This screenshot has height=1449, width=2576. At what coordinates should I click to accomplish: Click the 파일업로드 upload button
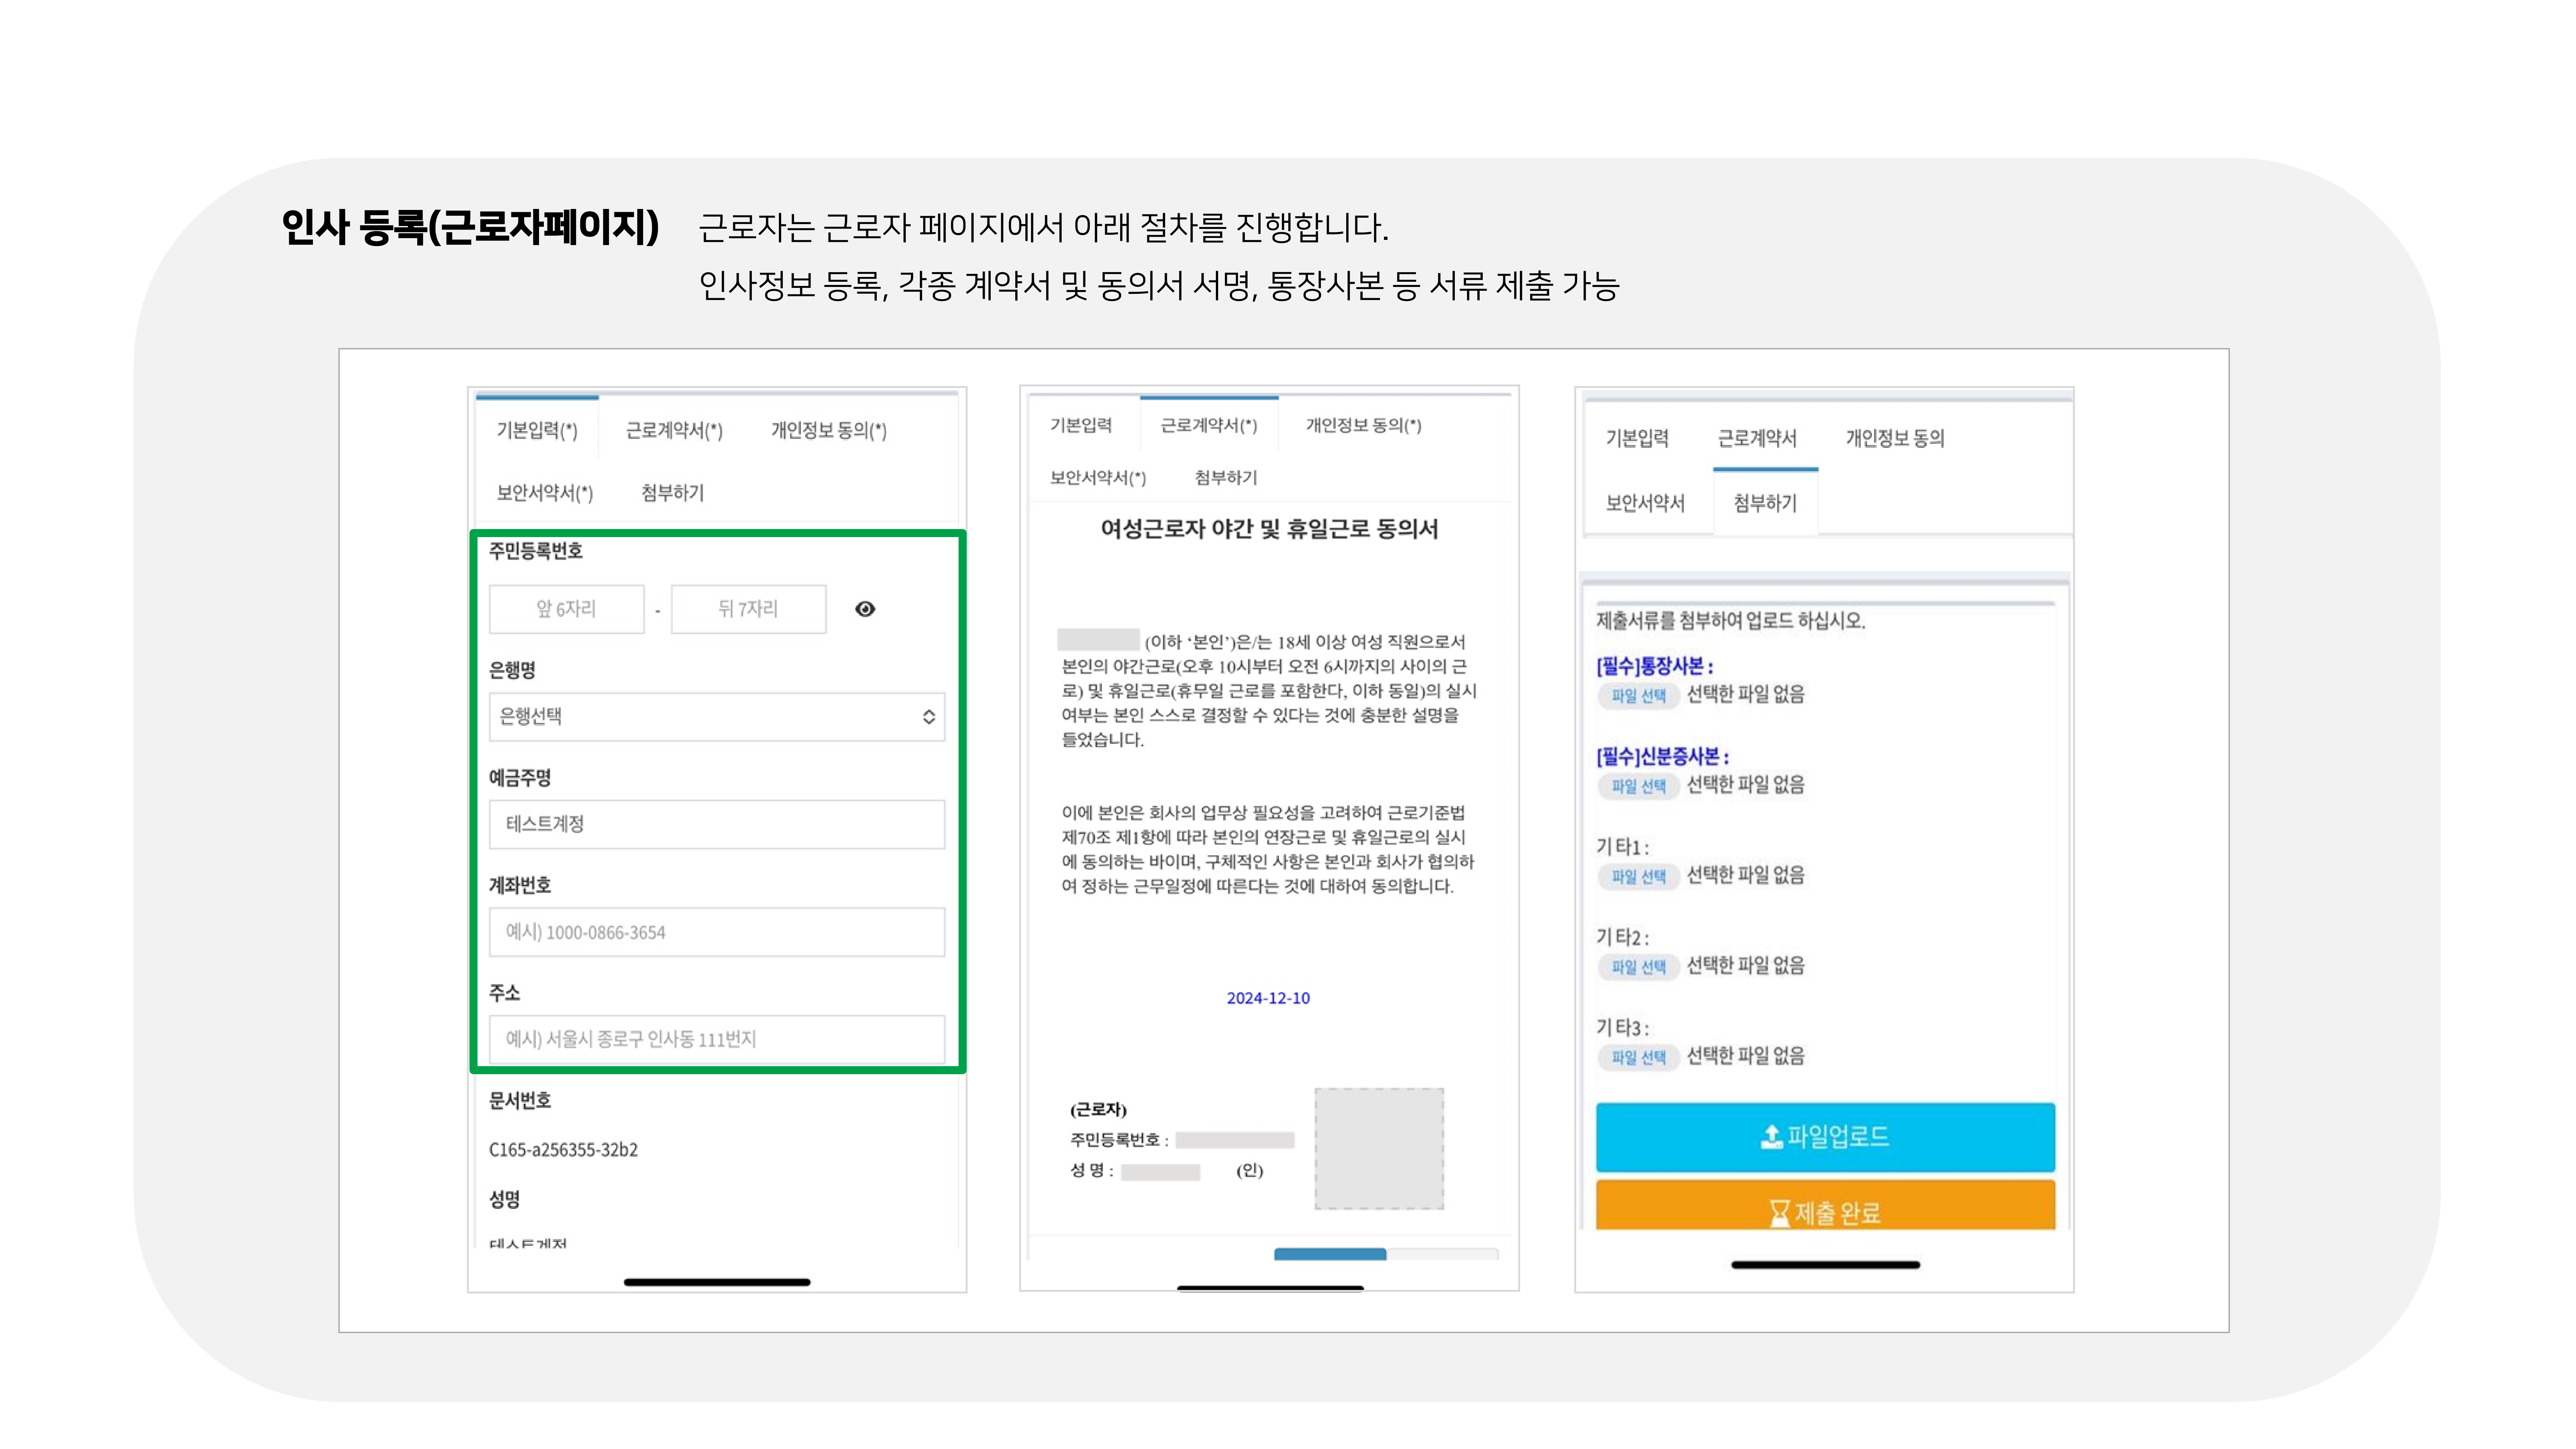point(1825,1137)
